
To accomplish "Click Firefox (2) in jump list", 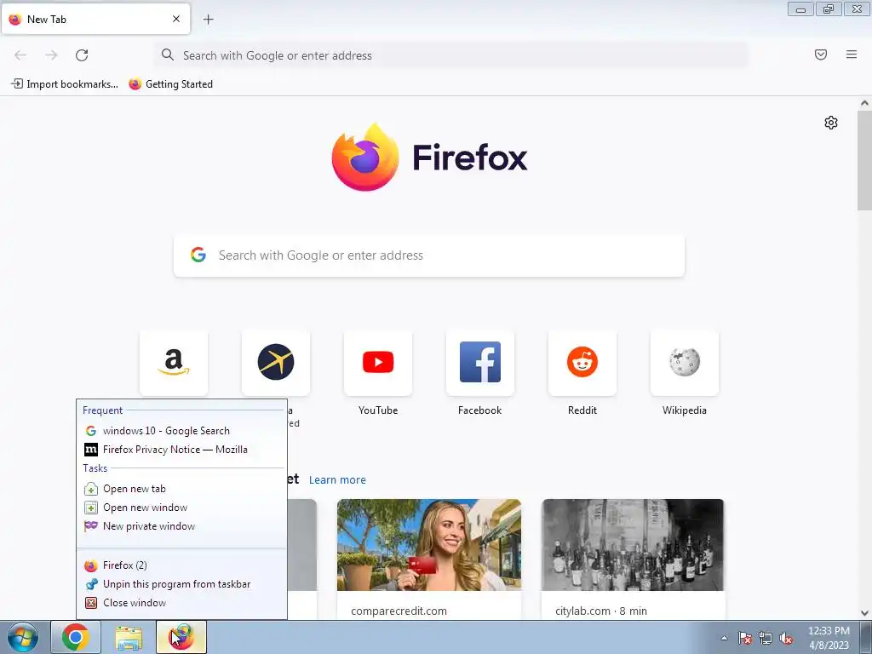I will pyautogui.click(x=182, y=565).
